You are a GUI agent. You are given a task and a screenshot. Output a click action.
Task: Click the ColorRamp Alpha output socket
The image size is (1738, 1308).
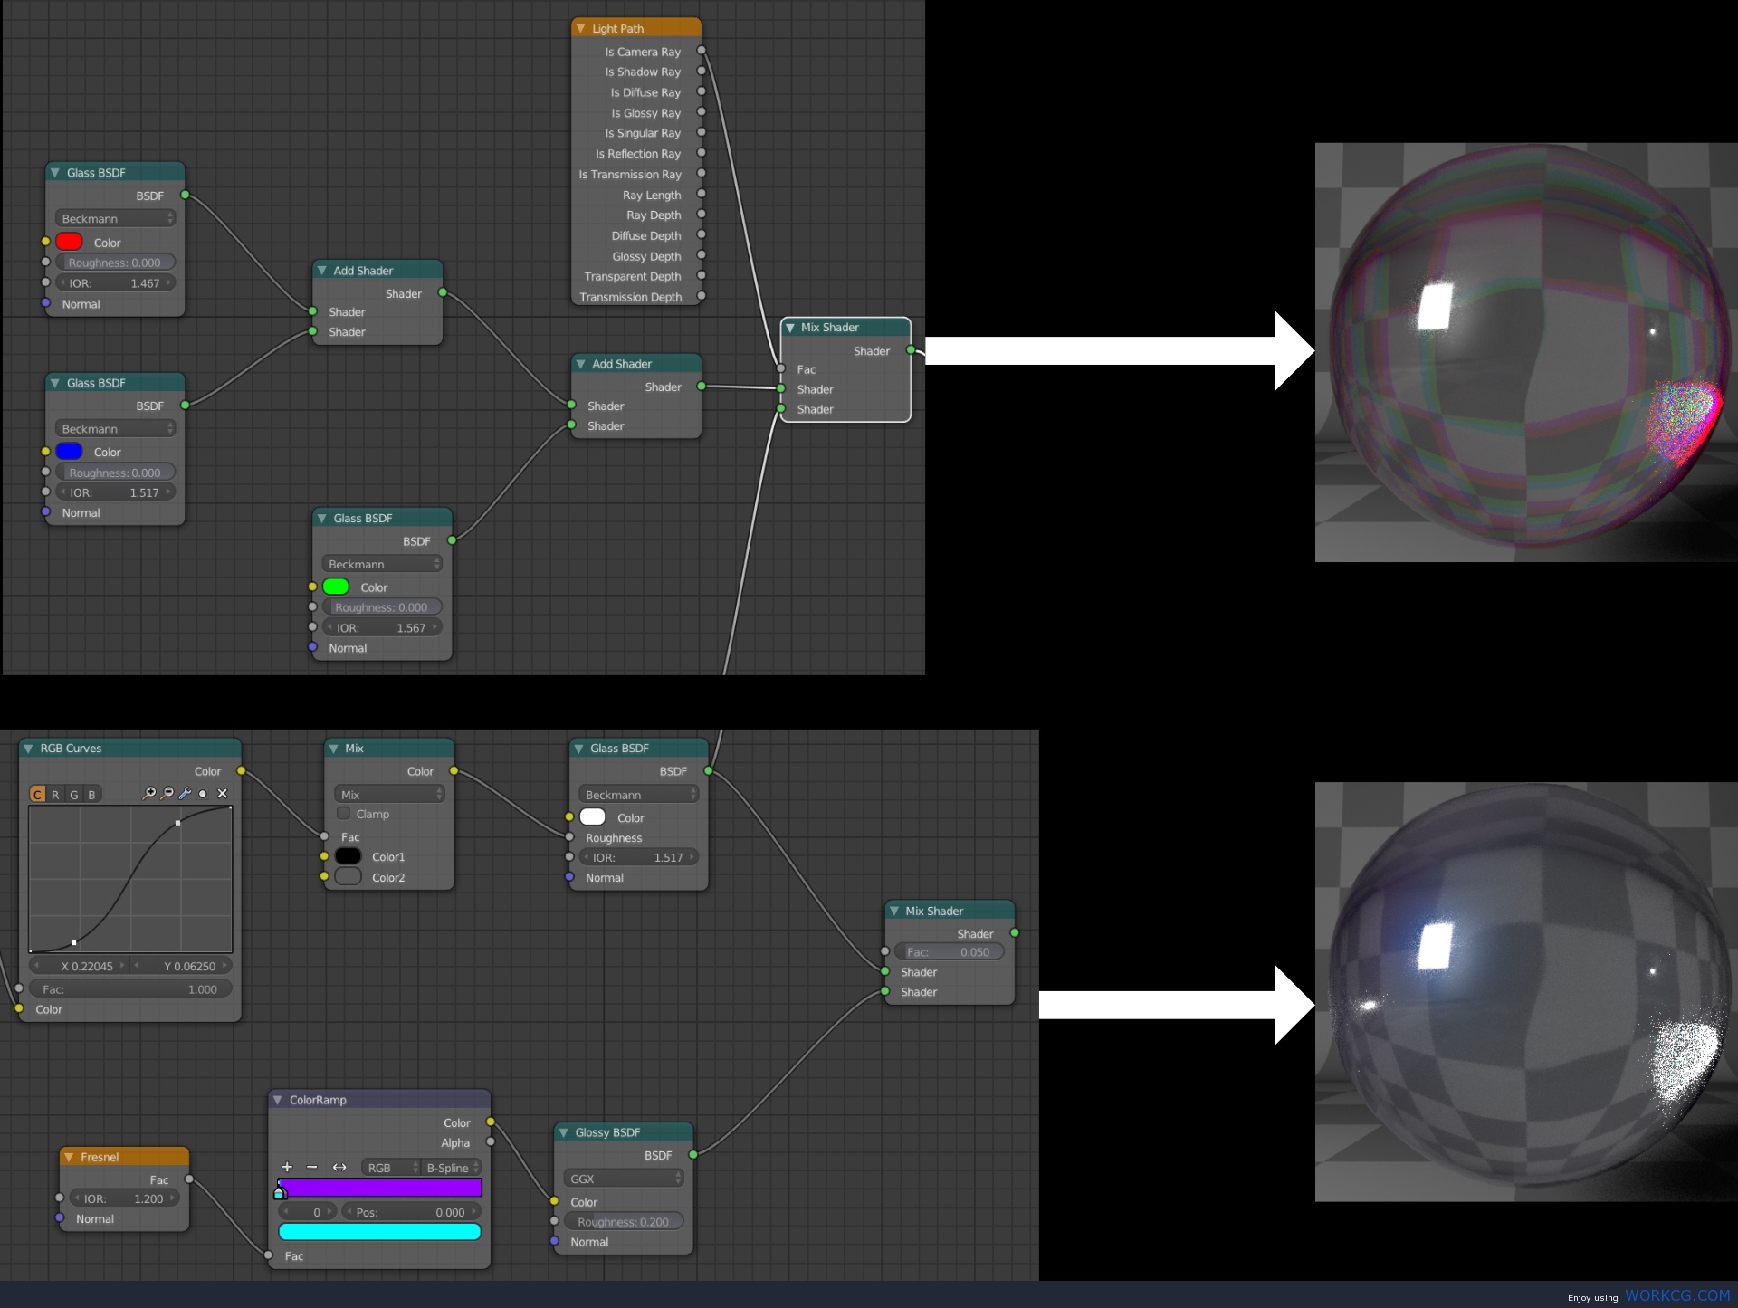tap(491, 1142)
